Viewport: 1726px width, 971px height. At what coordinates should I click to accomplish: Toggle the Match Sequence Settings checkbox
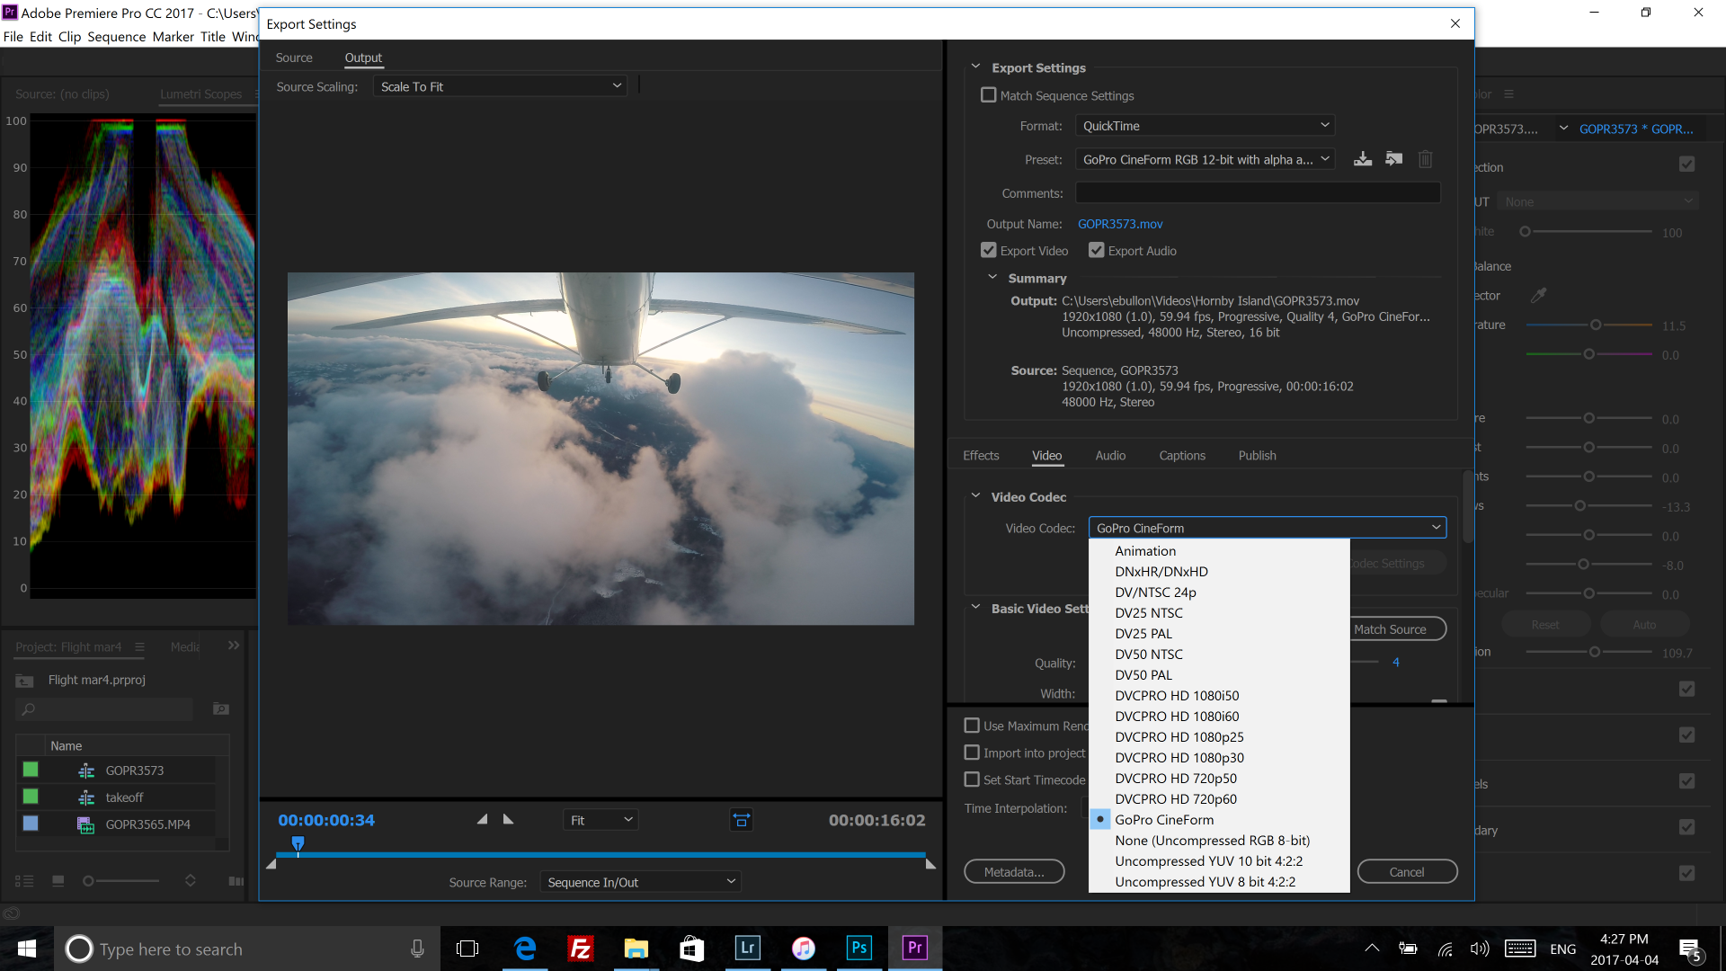pyautogui.click(x=989, y=94)
